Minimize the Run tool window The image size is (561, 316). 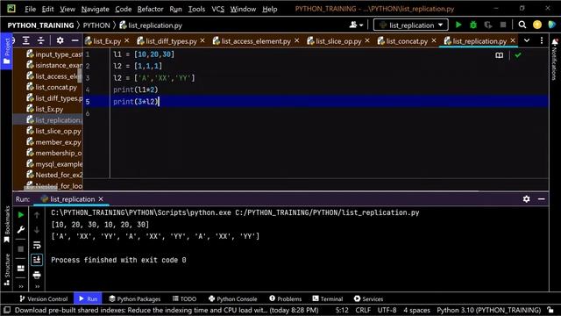(x=542, y=199)
